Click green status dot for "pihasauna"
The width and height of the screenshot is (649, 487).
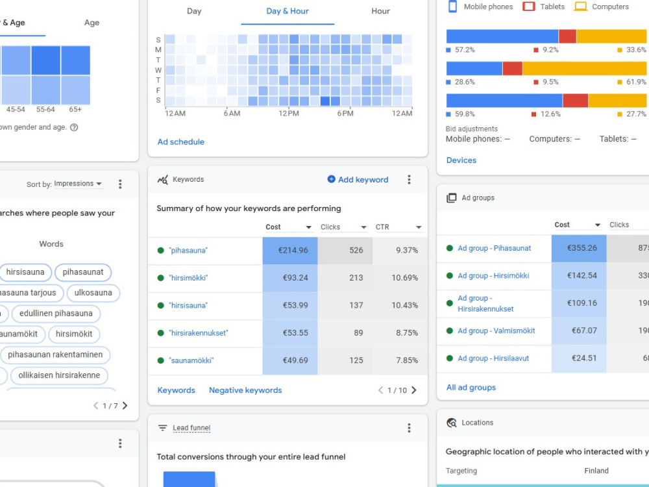160,250
